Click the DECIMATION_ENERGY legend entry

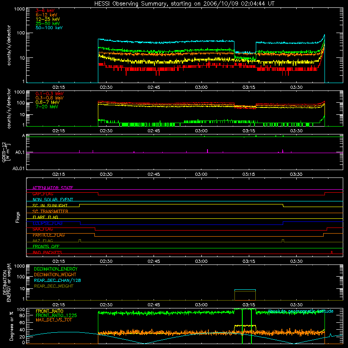[x=56, y=269]
